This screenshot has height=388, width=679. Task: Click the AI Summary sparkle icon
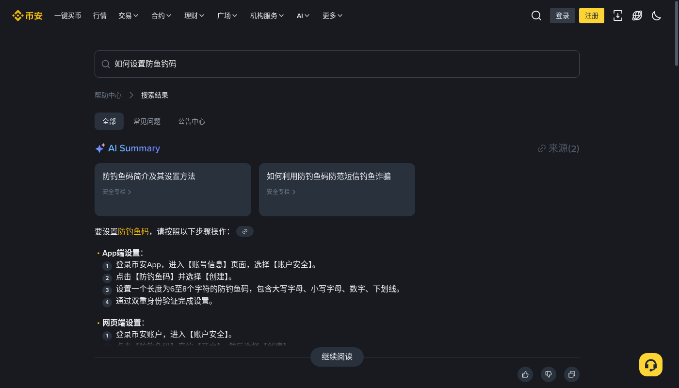[100, 148]
